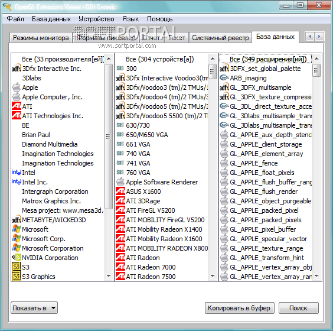Screen dimensions: 333x331
Task: Click the devices list scrollbar thumb
Action: tap(212, 71)
